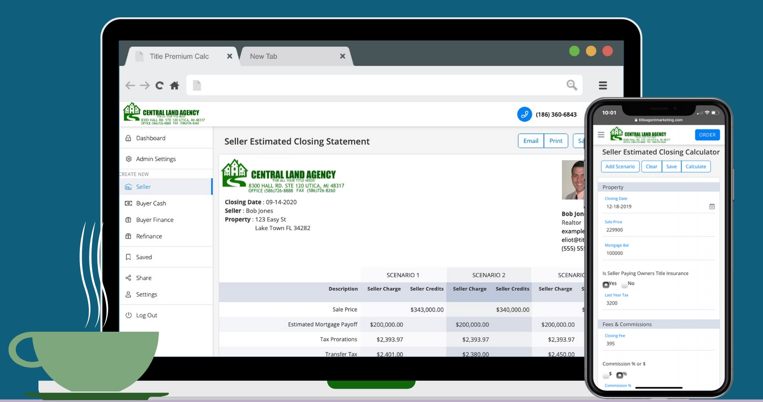Click Central Land Agency logo on phone
The image size is (763, 402).
point(640,135)
